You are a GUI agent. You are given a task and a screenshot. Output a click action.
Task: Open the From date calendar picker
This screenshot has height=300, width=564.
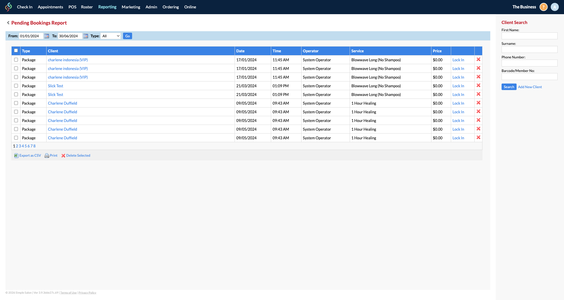47,36
